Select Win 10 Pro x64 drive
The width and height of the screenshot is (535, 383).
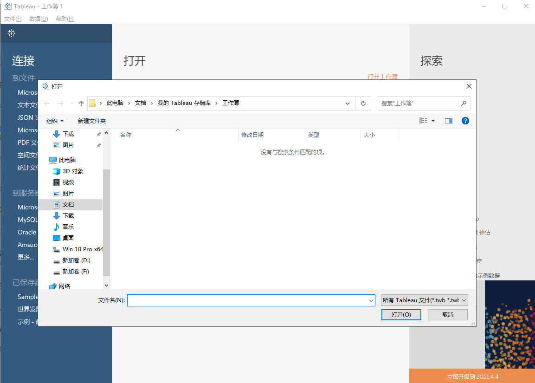(x=83, y=249)
